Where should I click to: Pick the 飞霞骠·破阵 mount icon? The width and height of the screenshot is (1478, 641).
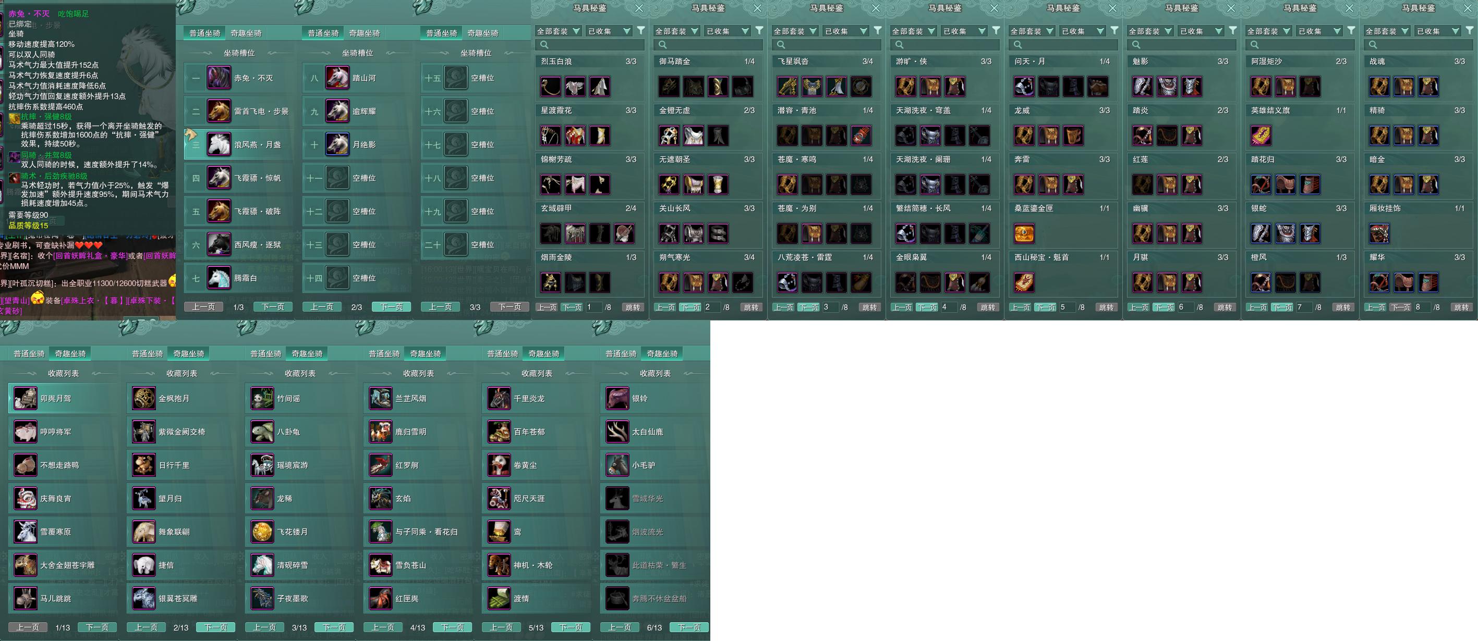(x=219, y=211)
